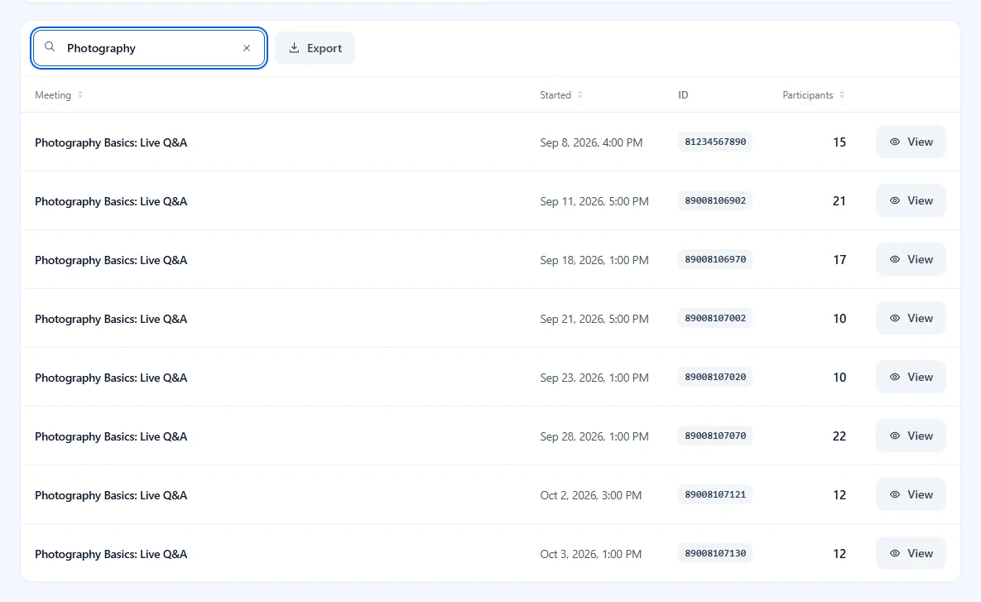Click the Export download icon
Image resolution: width=981 pixels, height=602 pixels.
tap(294, 47)
